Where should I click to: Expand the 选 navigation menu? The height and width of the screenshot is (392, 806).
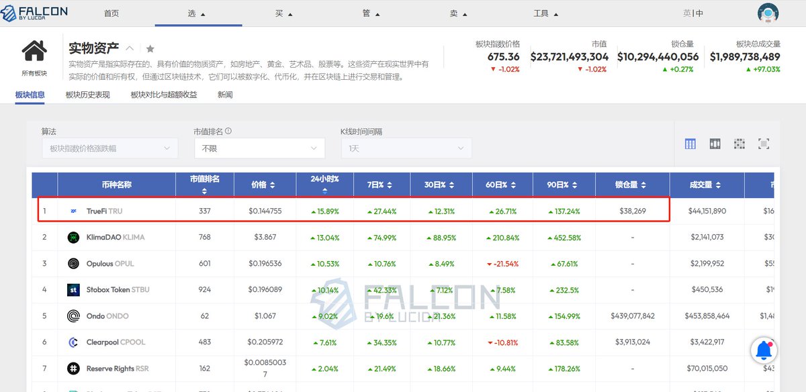[197, 13]
